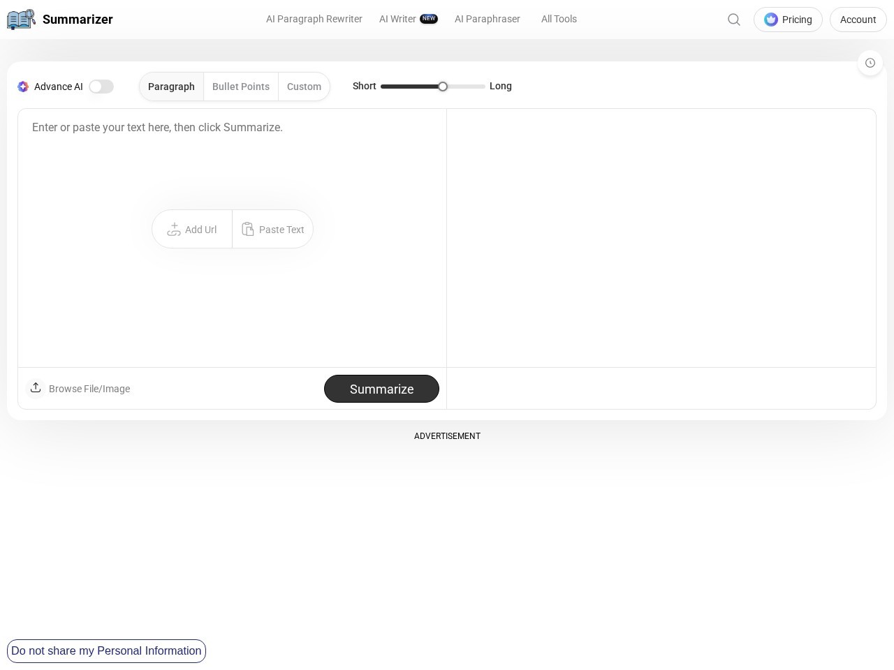Navigate to AI Paraphraser
The width and height of the screenshot is (894, 670).
tap(488, 19)
